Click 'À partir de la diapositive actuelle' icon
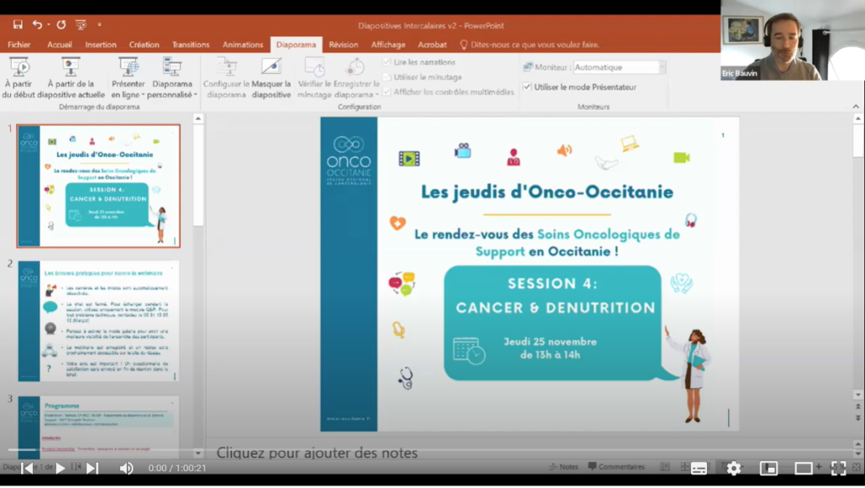865x488 pixels. (71, 68)
